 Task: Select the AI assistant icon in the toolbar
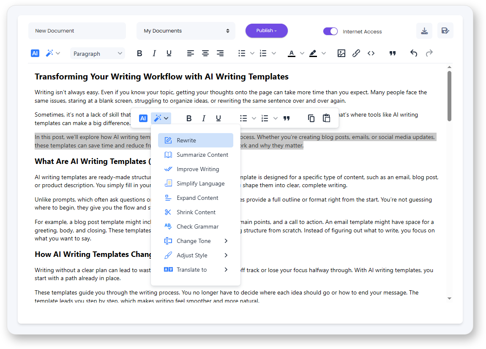[x=35, y=53]
